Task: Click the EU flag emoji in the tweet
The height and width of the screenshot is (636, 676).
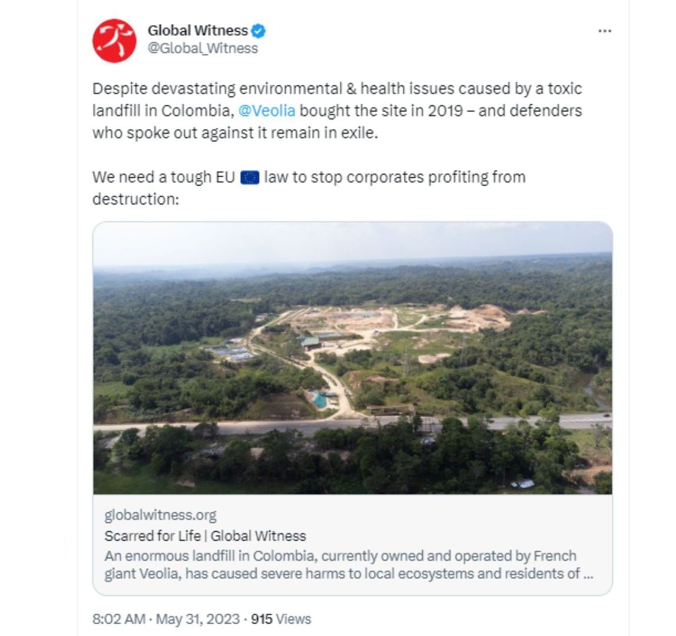Action: pos(250,177)
